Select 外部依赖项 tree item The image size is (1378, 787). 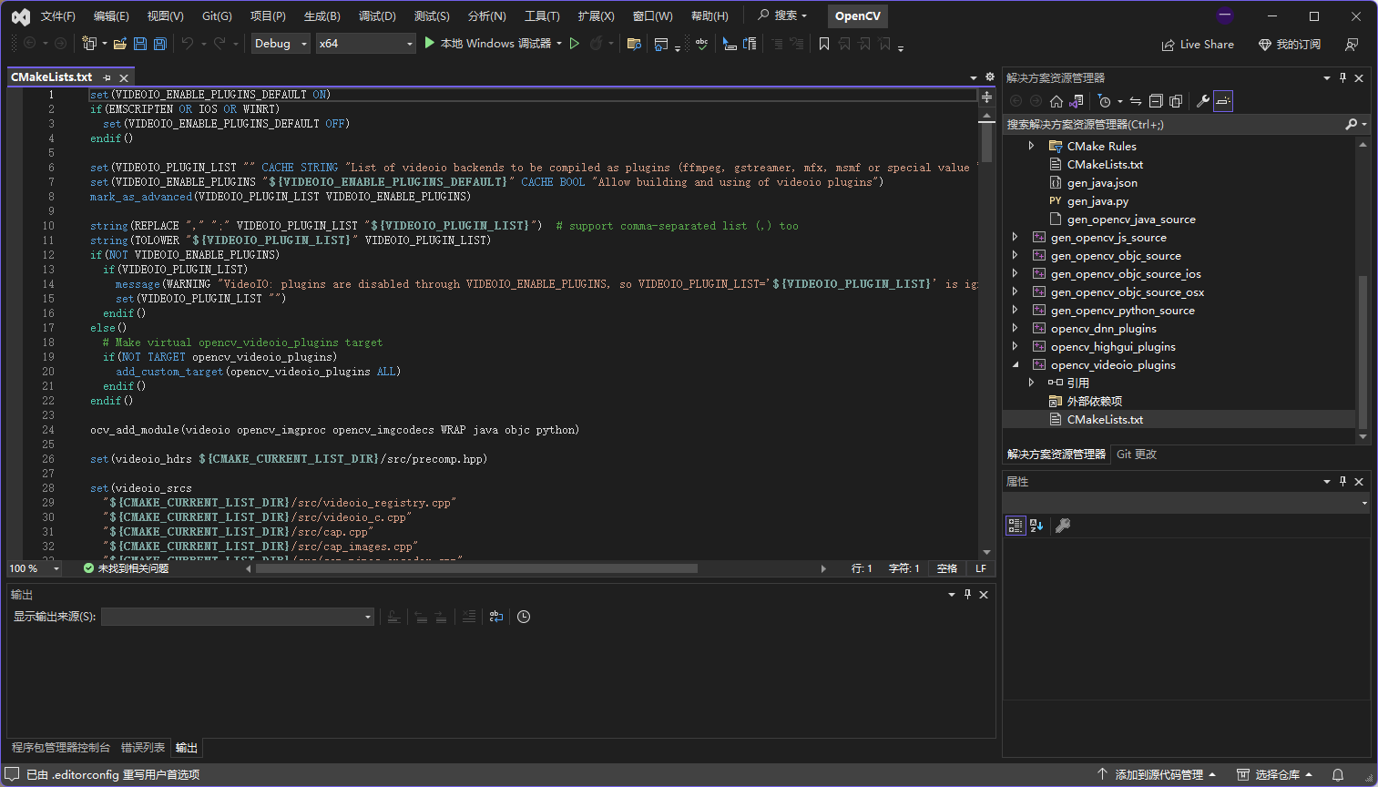pos(1094,401)
